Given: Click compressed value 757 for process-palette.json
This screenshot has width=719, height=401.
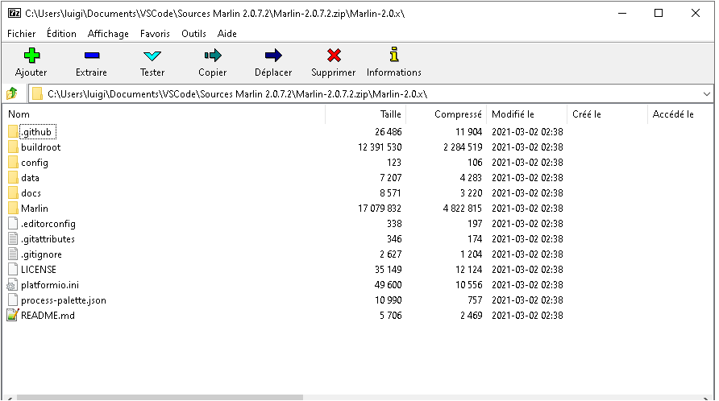Looking at the screenshot, I should (475, 300).
